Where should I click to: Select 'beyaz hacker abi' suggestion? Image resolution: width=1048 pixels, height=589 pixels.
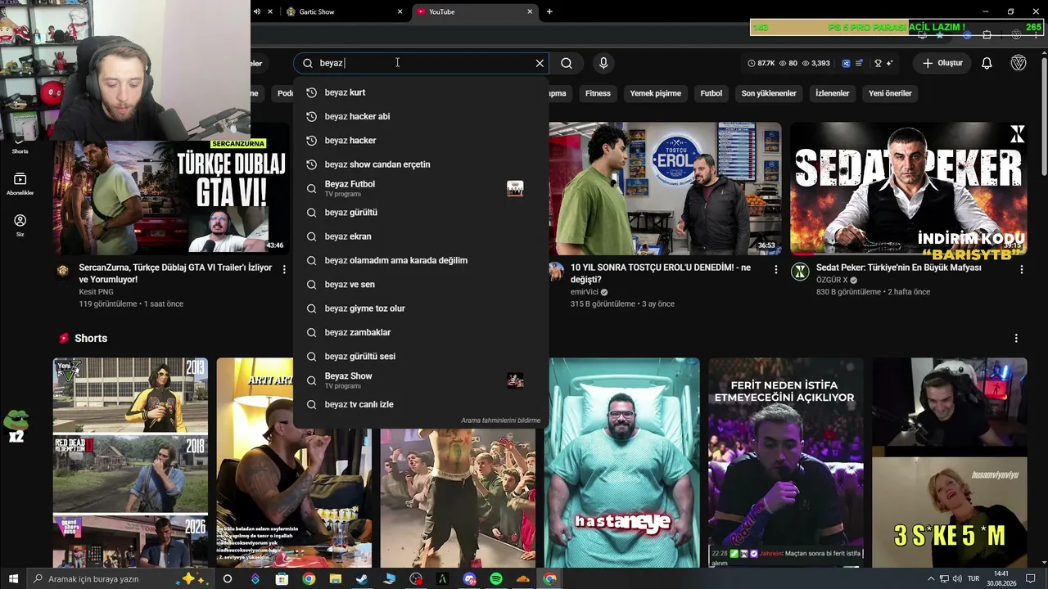pos(421,116)
